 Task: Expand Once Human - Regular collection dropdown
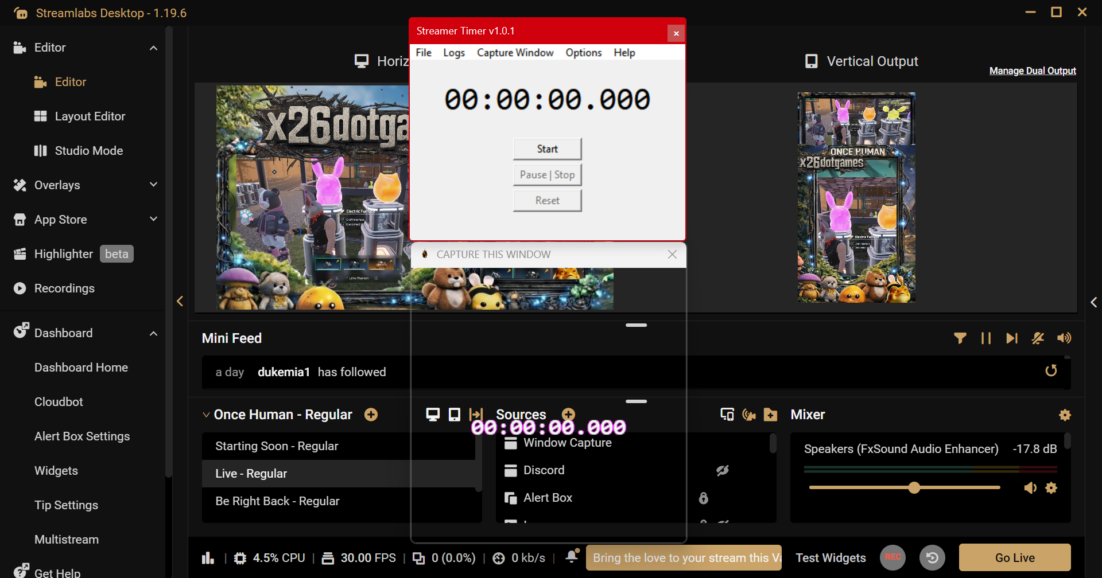click(x=206, y=415)
